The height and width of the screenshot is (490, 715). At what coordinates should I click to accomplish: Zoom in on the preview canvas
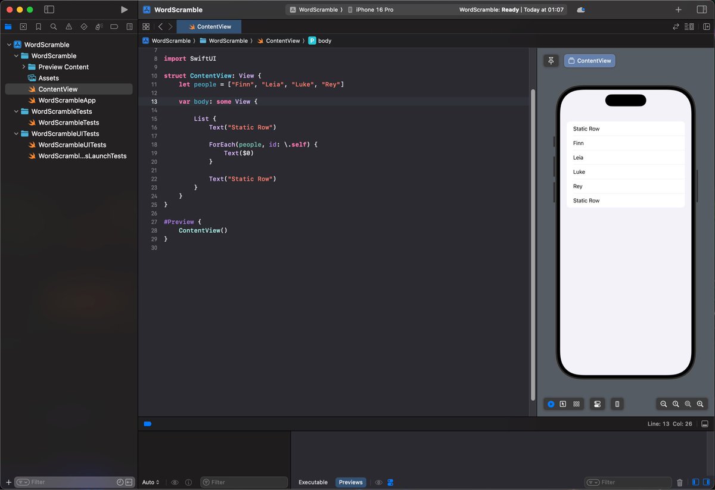[701, 404]
